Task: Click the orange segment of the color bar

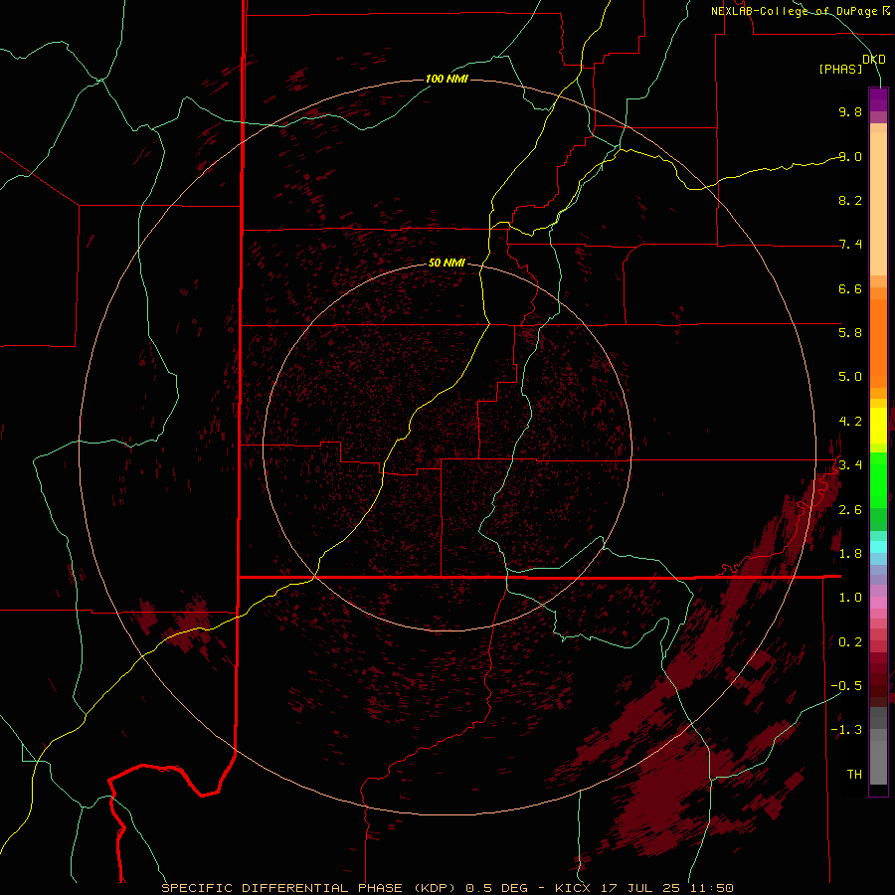Action: click(x=878, y=343)
